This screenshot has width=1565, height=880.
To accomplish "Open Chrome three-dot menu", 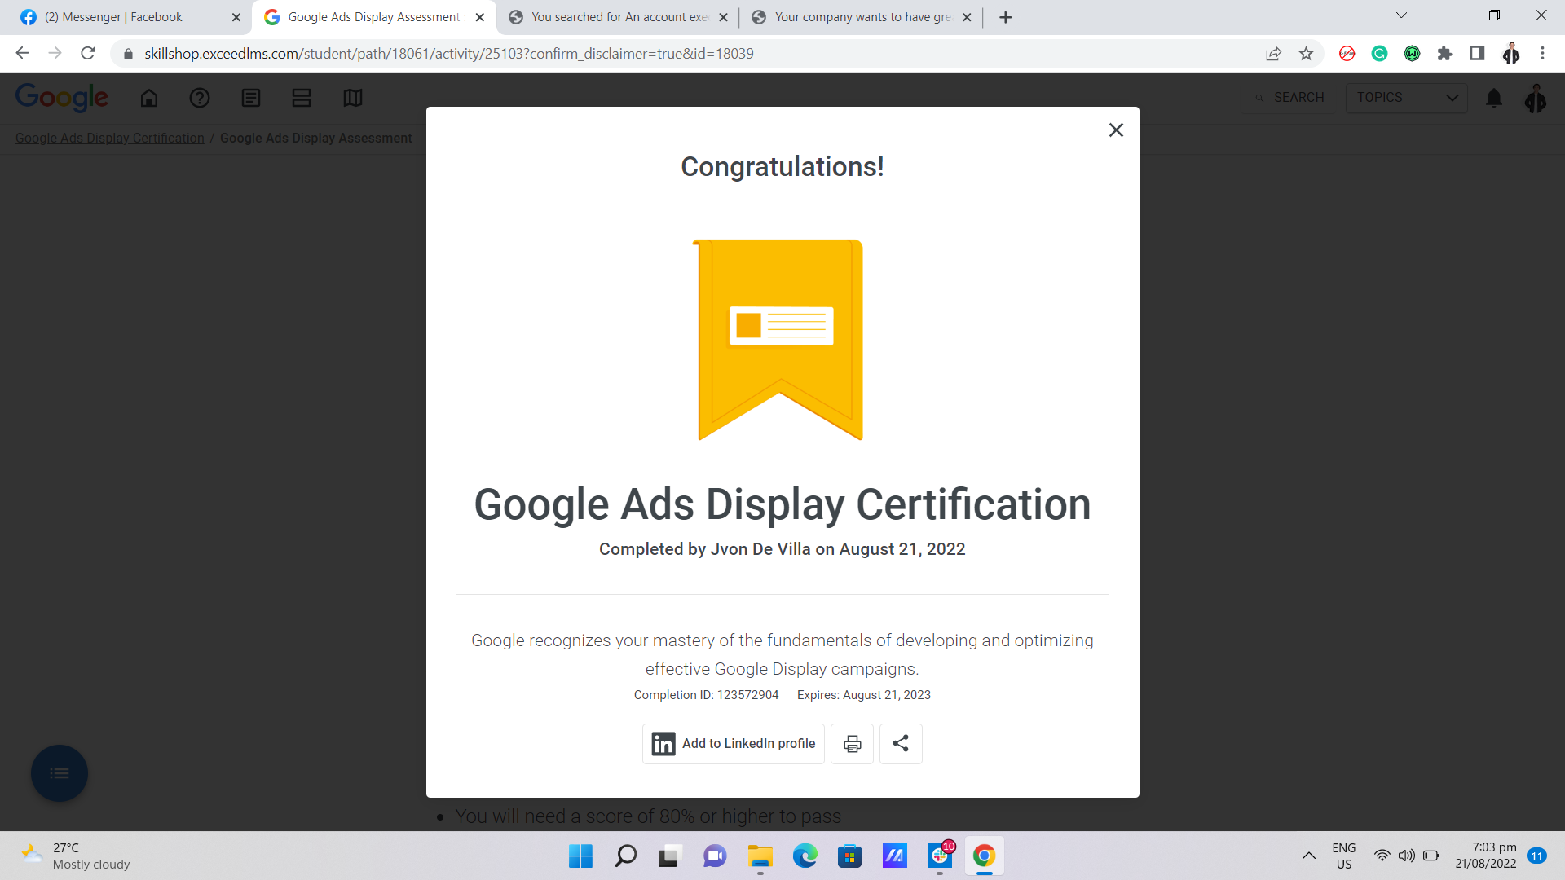I will click(x=1542, y=54).
